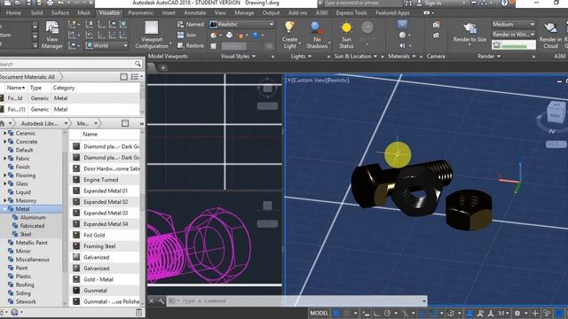Image resolution: width=568 pixels, height=319 pixels.
Task: Expand the Lights panel
Action: [301, 56]
